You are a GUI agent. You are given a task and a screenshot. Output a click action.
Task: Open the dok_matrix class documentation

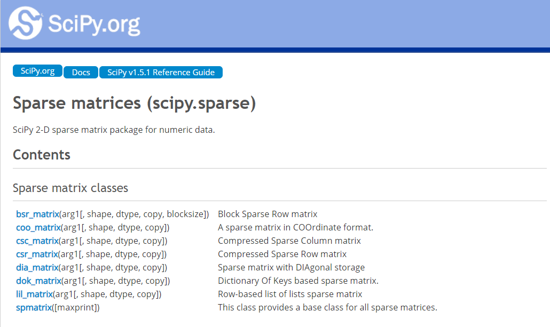(x=38, y=281)
